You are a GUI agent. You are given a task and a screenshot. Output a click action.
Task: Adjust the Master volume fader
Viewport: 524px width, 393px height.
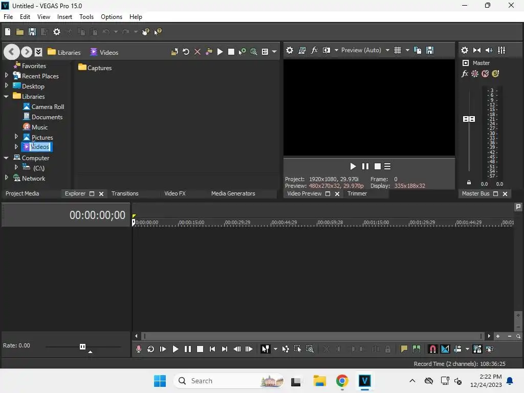469,119
